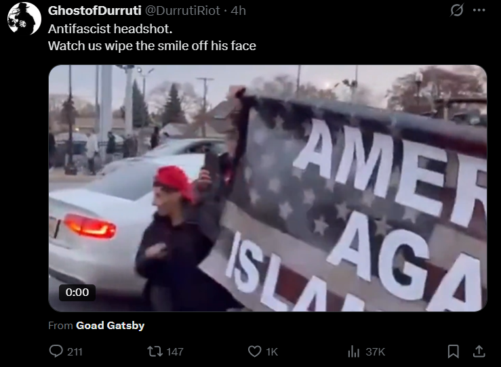Viewport: 501px width, 367px height.
Task: Click the 147 reposts count
Action: pyautogui.click(x=175, y=351)
